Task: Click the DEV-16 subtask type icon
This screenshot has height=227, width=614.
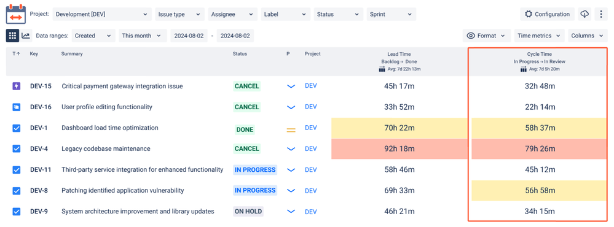Action: (17, 107)
